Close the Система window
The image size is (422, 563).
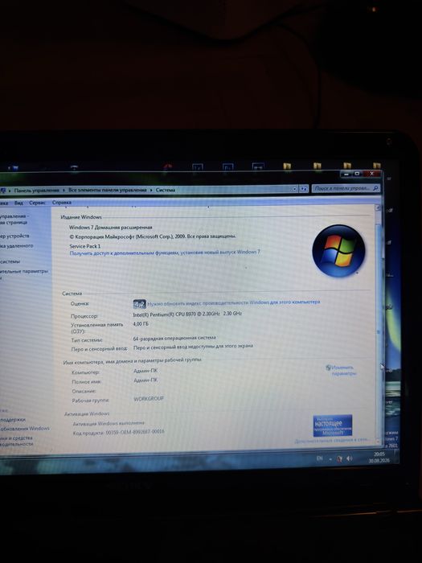[371, 174]
